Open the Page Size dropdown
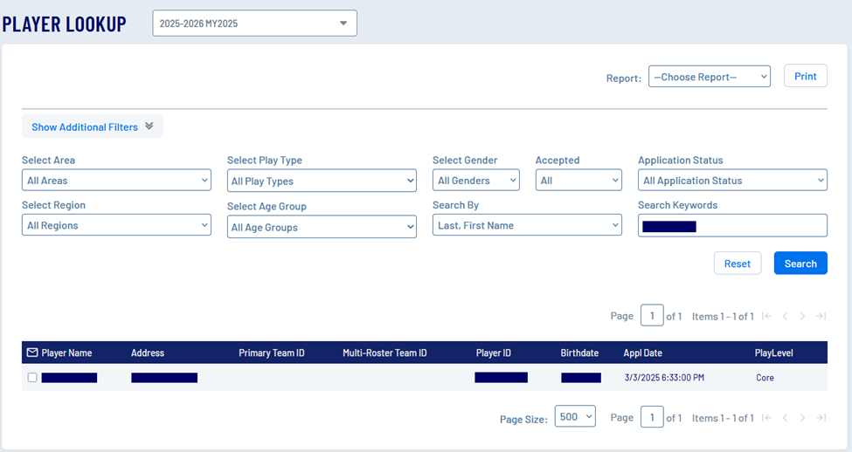Image resolution: width=852 pixels, height=452 pixels. pos(575,417)
